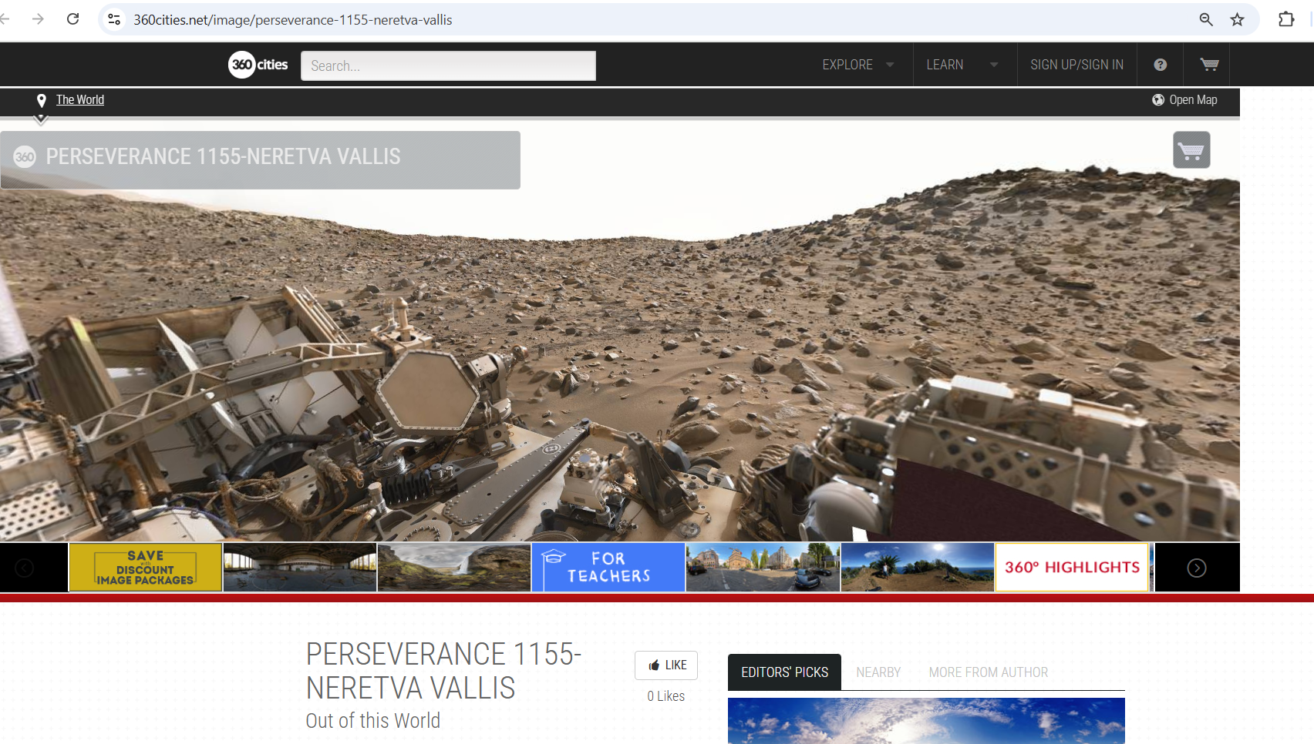1314x744 pixels.
Task: Open the shopping cart in navigation bar
Action: pyautogui.click(x=1209, y=65)
